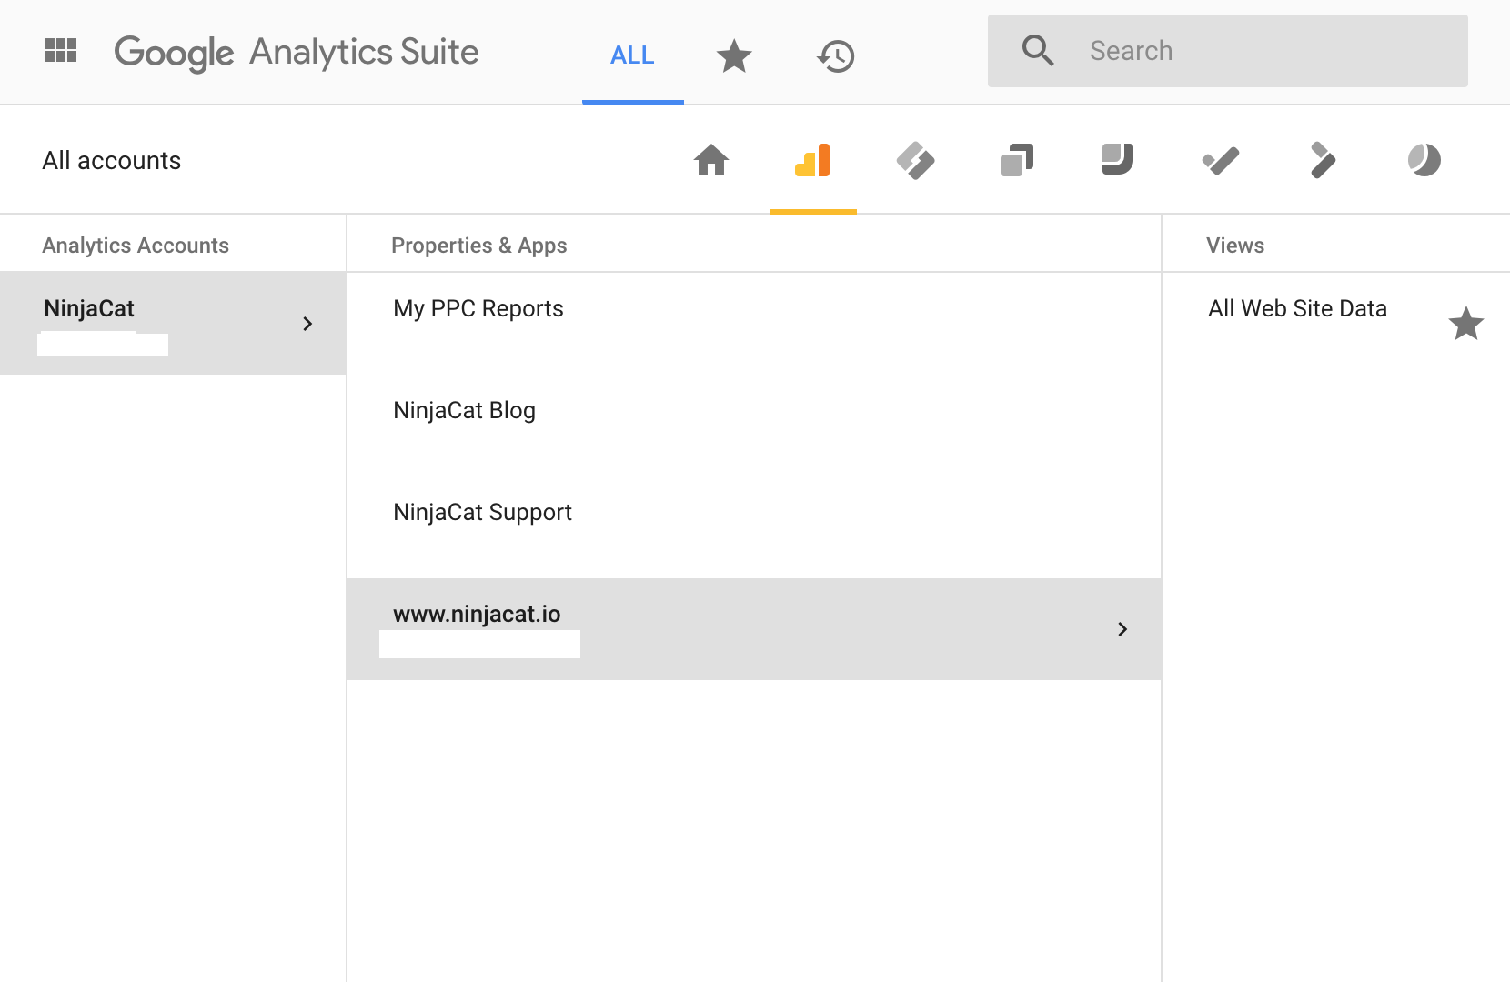
Task: Click the Google Analytics Suite logo
Action: pos(297,53)
